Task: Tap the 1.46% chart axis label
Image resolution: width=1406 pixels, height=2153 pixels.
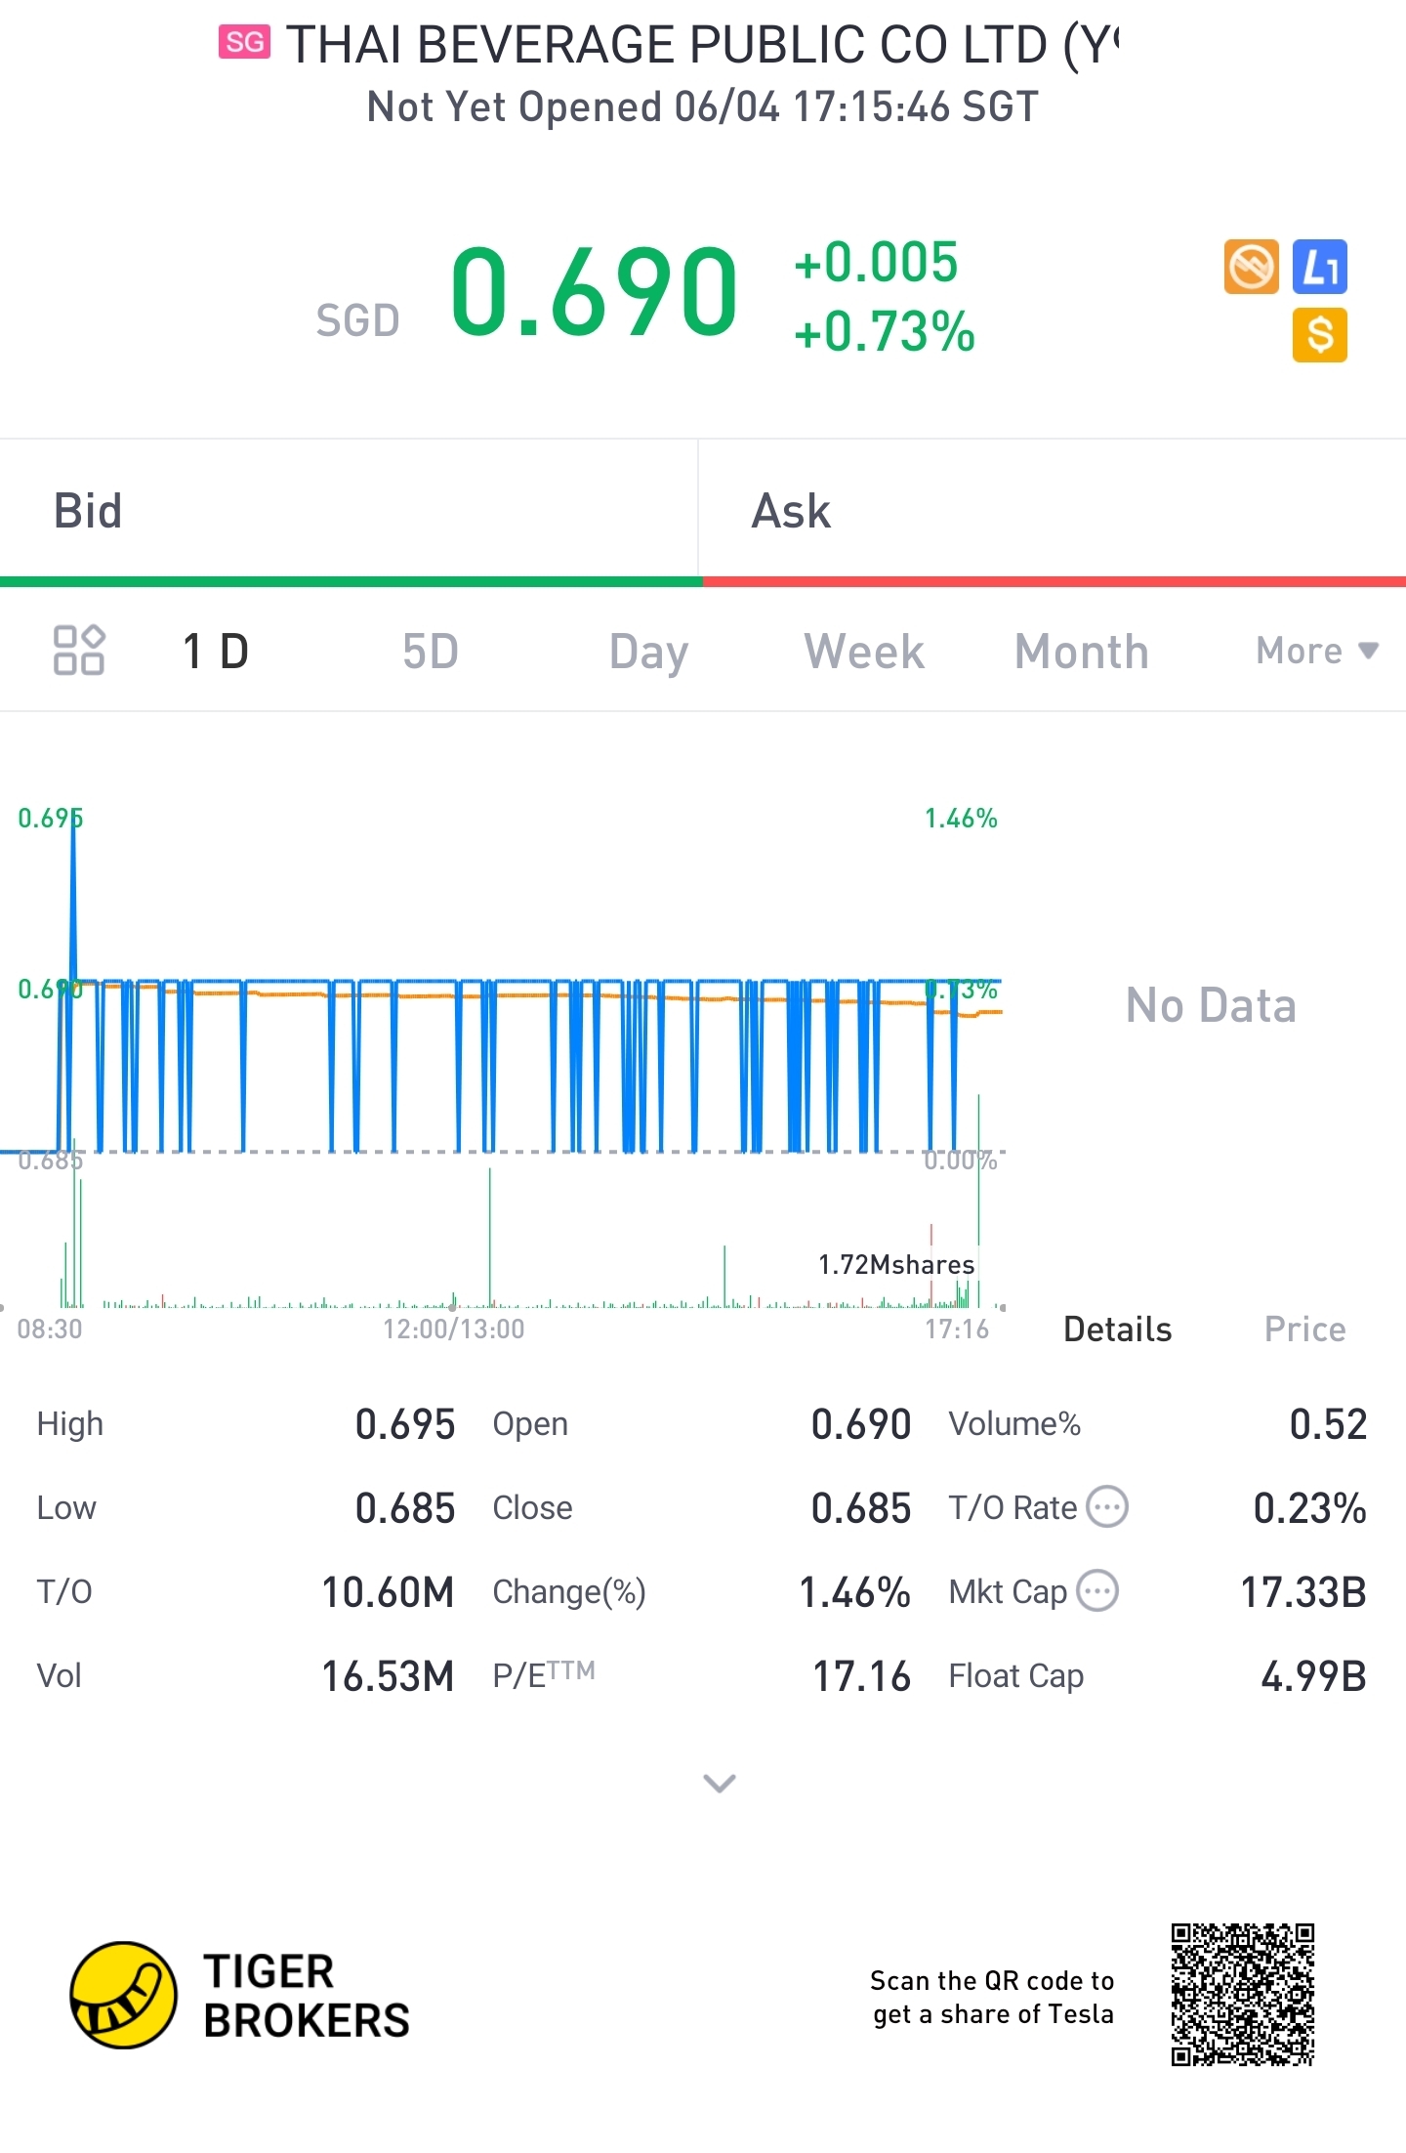Action: 961,819
